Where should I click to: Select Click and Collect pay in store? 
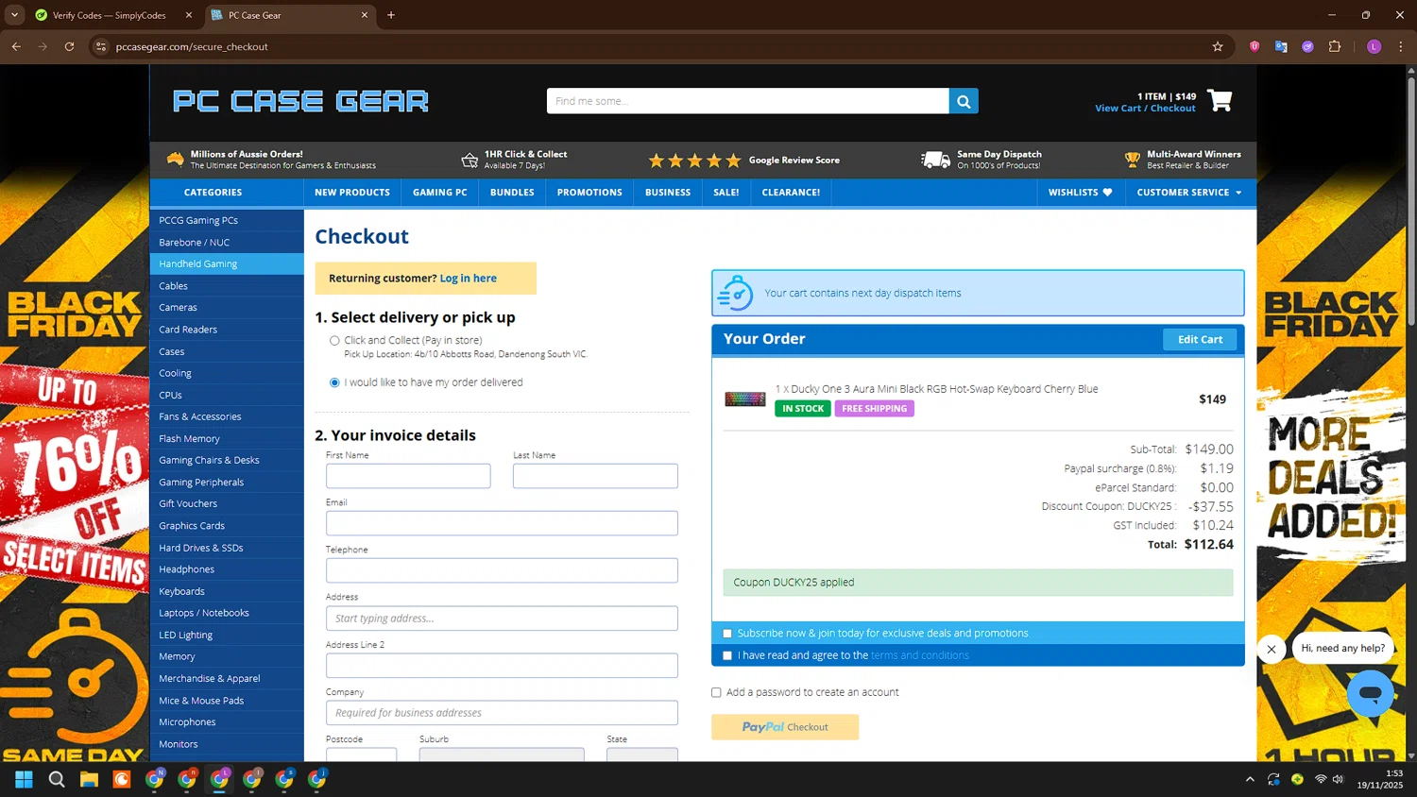(x=334, y=341)
